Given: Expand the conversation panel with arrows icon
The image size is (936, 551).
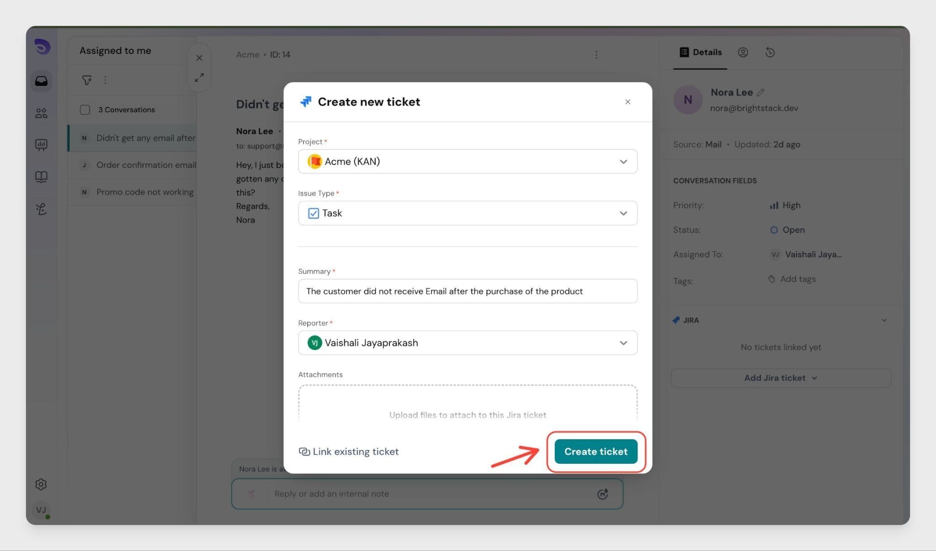Looking at the screenshot, I should pyautogui.click(x=199, y=78).
